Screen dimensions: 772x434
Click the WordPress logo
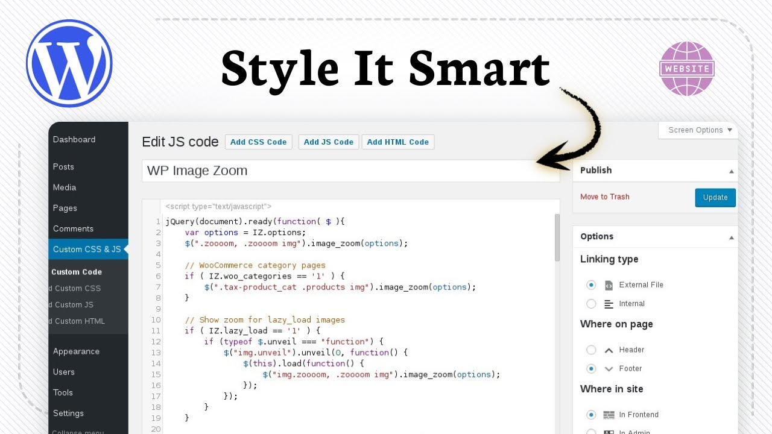pos(69,63)
